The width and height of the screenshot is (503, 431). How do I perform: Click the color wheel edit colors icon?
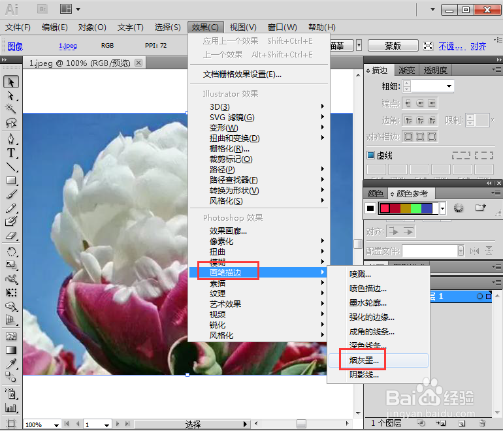click(459, 208)
